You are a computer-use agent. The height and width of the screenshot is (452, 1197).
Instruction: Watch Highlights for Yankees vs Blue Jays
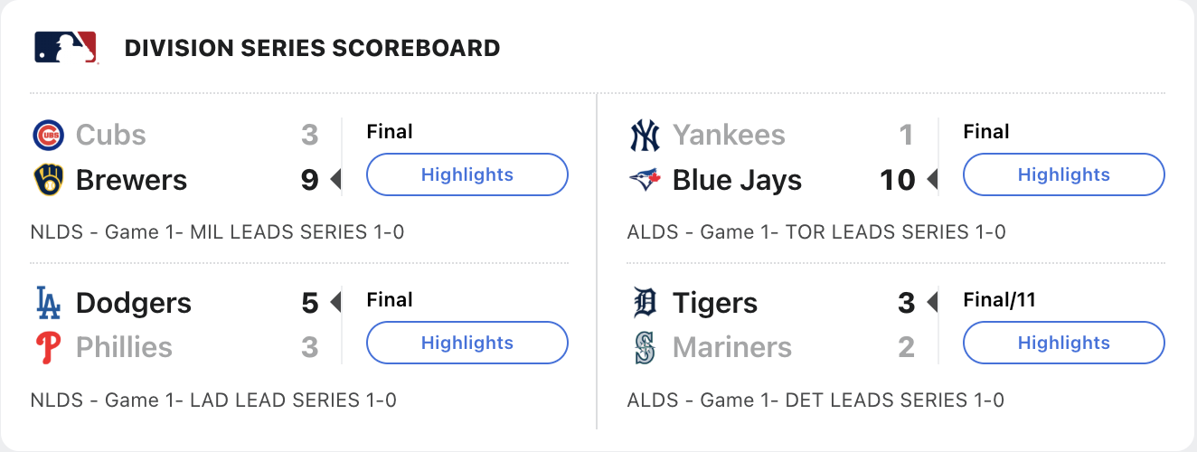(x=1063, y=174)
